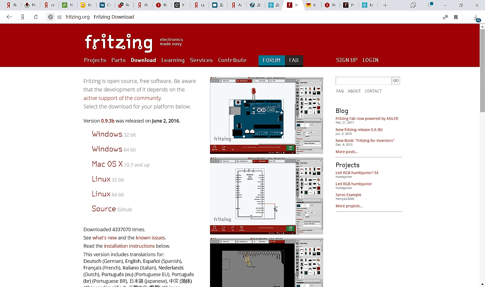
Task: Open the FORUM tab
Action: coord(271,60)
